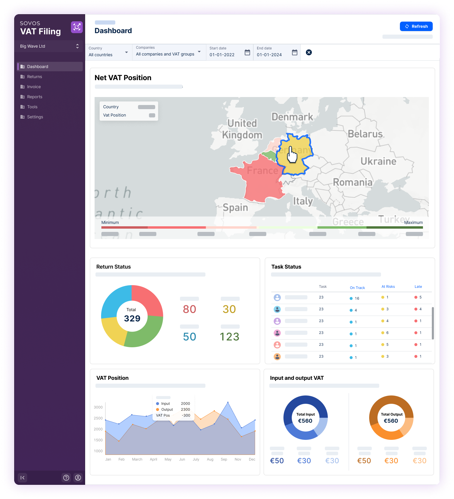The height and width of the screenshot is (499, 454).
Task: Expand the Country filter dropdown
Action: pos(126,52)
